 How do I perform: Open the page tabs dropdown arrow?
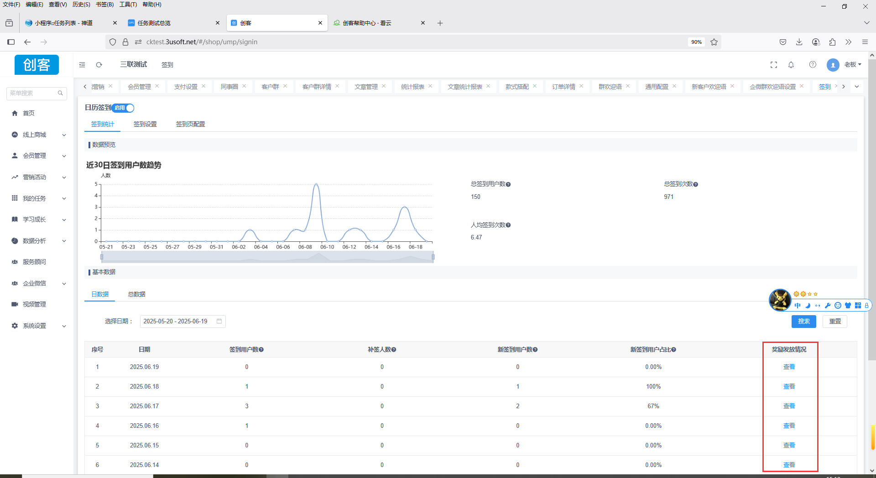tap(856, 87)
